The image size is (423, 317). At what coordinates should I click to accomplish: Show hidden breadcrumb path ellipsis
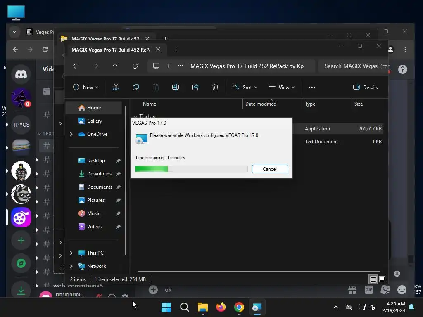coord(181,66)
